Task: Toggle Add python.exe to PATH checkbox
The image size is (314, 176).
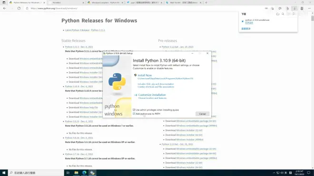Action: (134, 114)
